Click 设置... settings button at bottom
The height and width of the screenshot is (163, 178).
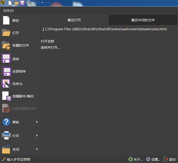(153, 159)
